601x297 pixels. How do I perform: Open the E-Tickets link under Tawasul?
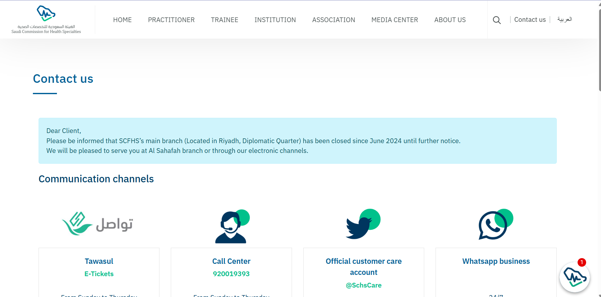point(99,274)
